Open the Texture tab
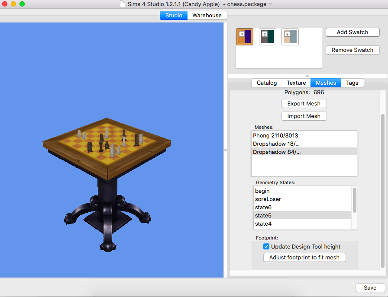The height and width of the screenshot is (297, 388). click(296, 83)
